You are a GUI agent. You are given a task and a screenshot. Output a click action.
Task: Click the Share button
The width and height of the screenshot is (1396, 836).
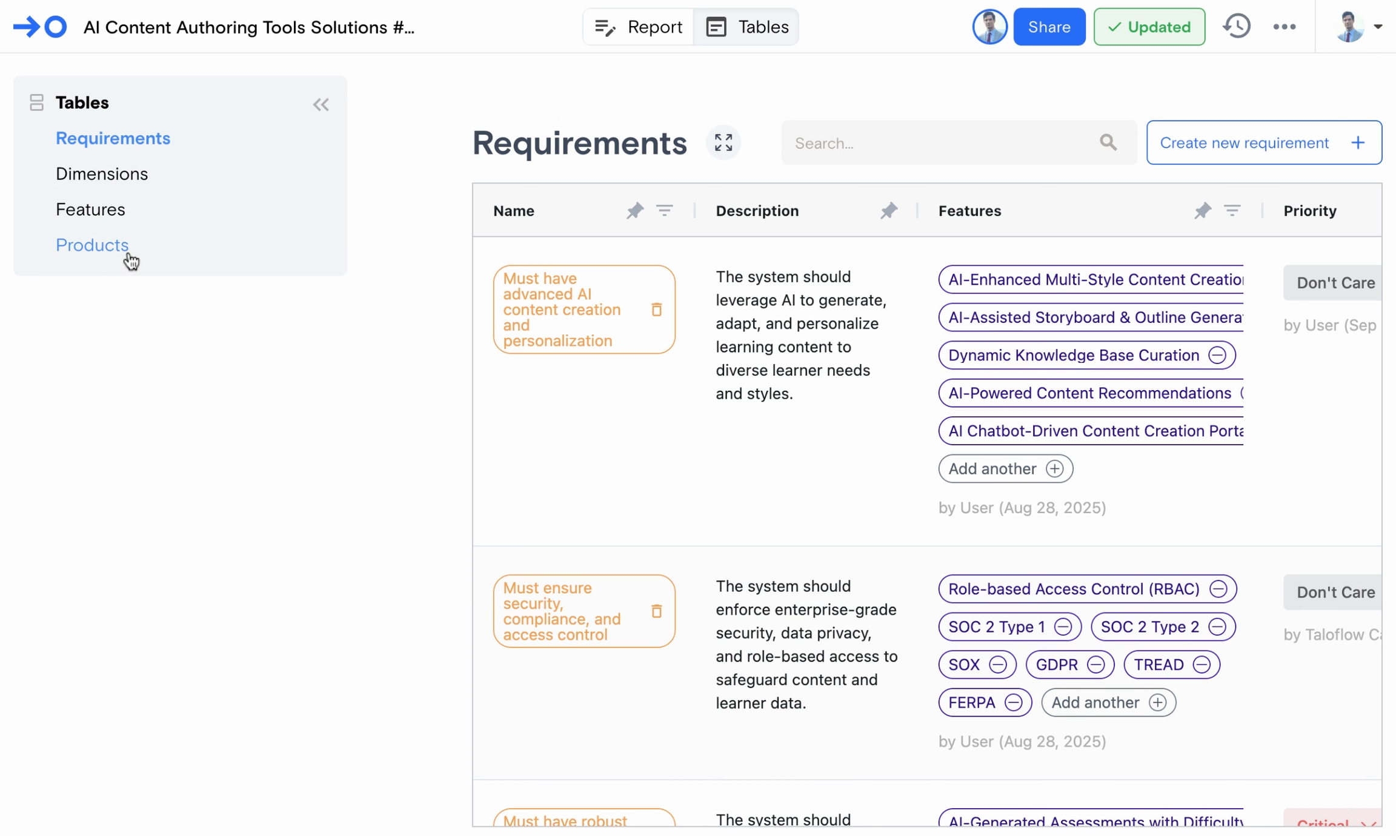click(1049, 27)
